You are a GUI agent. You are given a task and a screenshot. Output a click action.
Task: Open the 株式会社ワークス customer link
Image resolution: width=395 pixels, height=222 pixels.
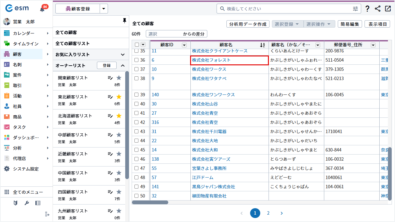(209, 69)
